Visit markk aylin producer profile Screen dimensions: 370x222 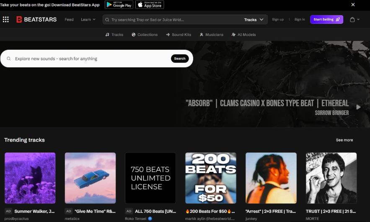pyautogui.click(x=210, y=219)
